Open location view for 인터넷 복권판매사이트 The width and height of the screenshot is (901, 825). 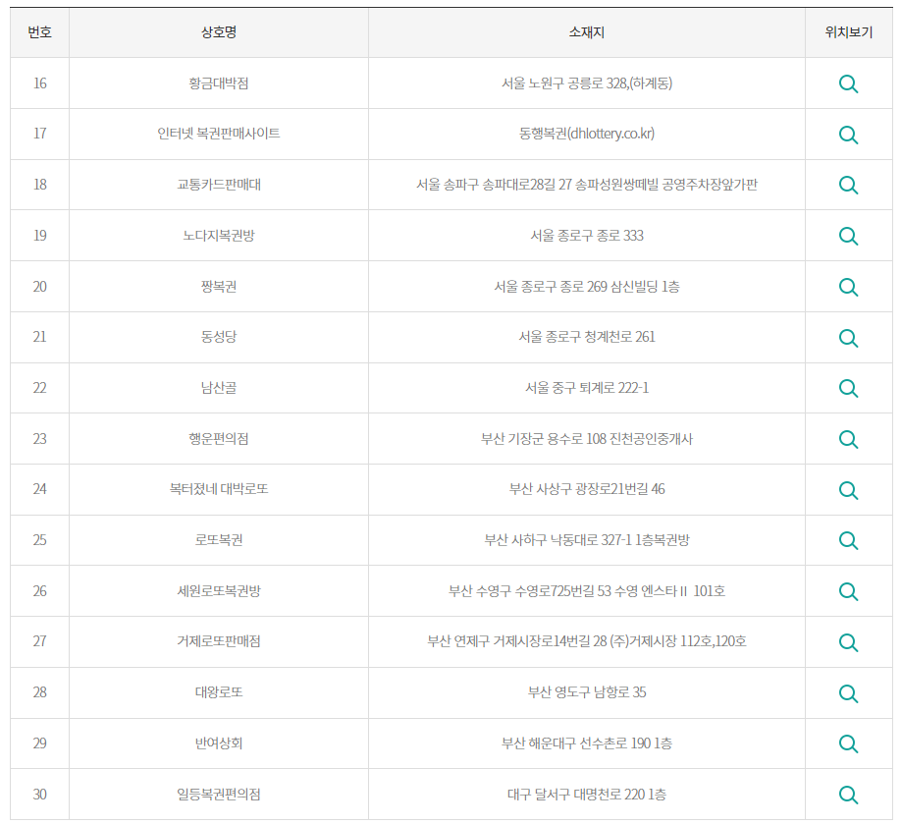click(848, 135)
